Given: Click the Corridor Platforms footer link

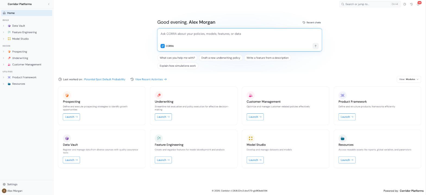Looking at the screenshot, I should pos(412,191).
